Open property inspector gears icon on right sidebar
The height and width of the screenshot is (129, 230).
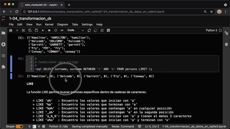coord(226,33)
